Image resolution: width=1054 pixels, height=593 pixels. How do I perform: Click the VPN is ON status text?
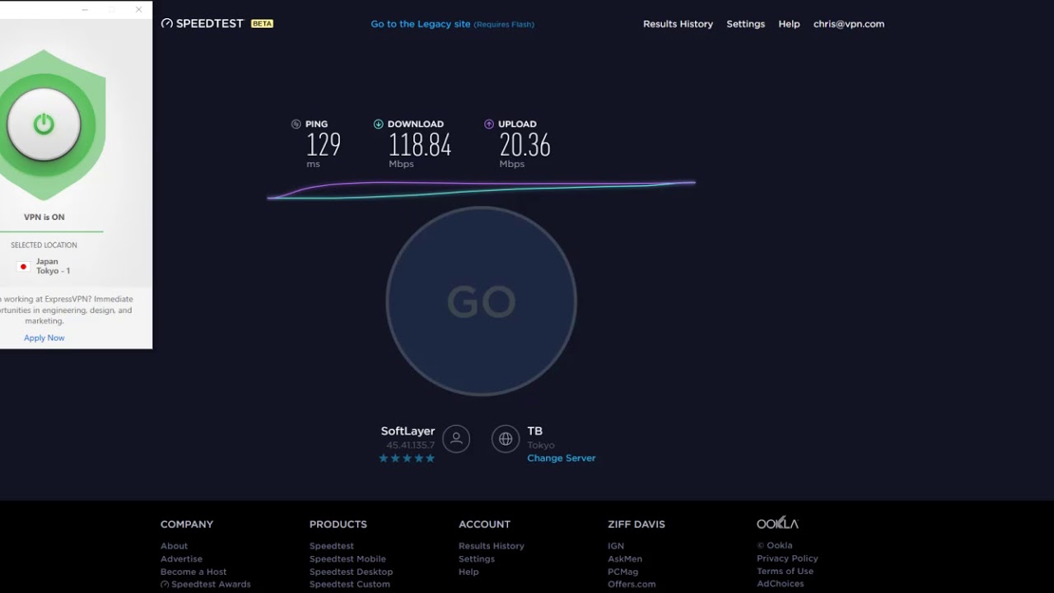coord(44,217)
